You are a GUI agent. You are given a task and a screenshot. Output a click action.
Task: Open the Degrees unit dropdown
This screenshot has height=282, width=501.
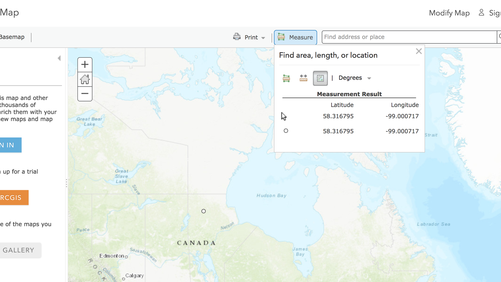[355, 78]
